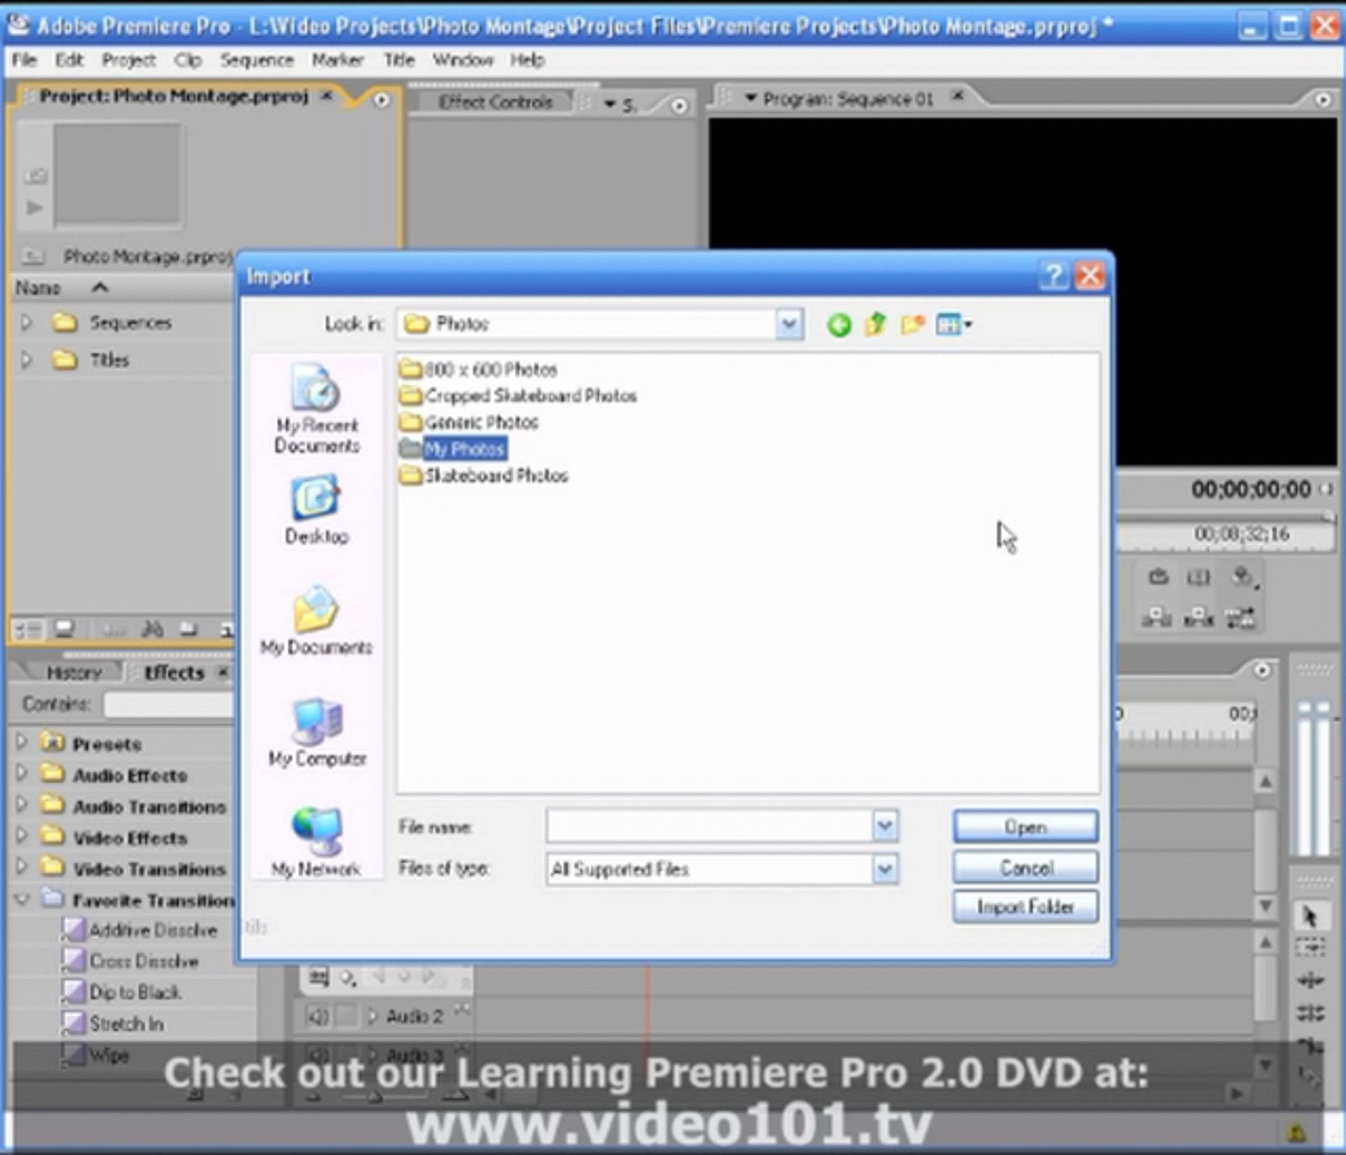Select the Cross Dissolve transition
Screen dimensions: 1346x1155
tap(130, 961)
